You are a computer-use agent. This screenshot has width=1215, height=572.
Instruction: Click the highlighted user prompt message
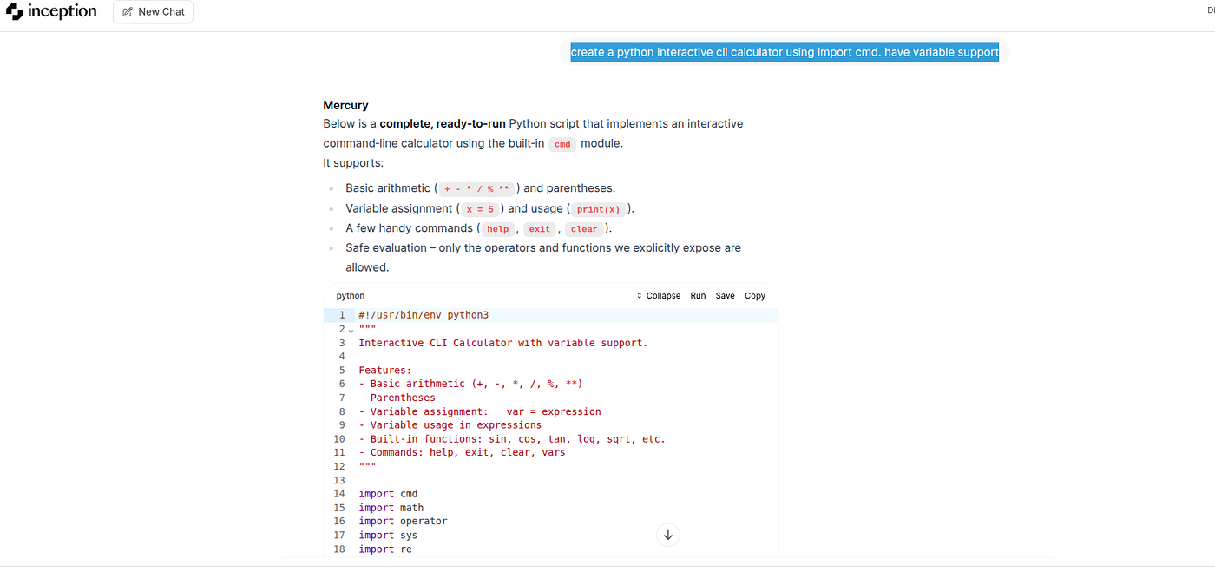[x=785, y=52]
